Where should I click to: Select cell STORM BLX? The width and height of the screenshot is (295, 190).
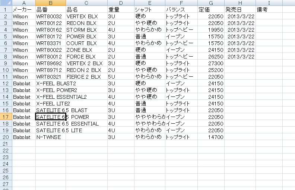point(86,29)
